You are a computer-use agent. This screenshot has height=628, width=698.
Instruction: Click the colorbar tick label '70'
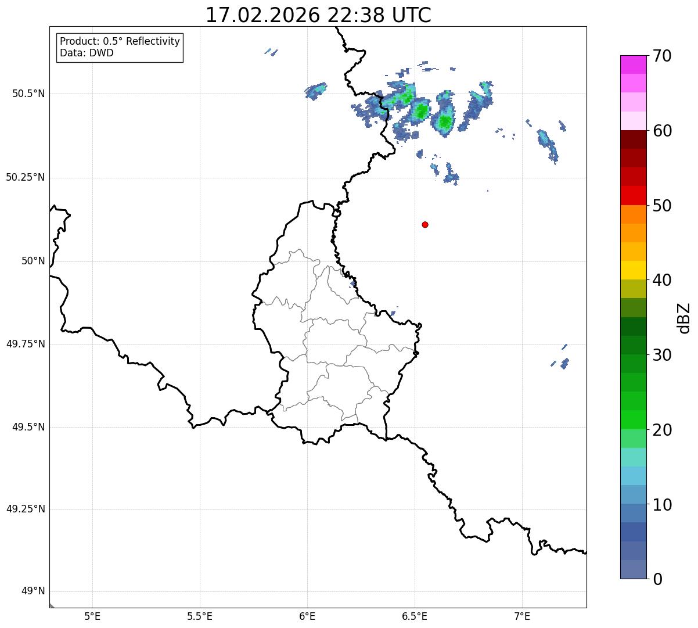coord(662,56)
